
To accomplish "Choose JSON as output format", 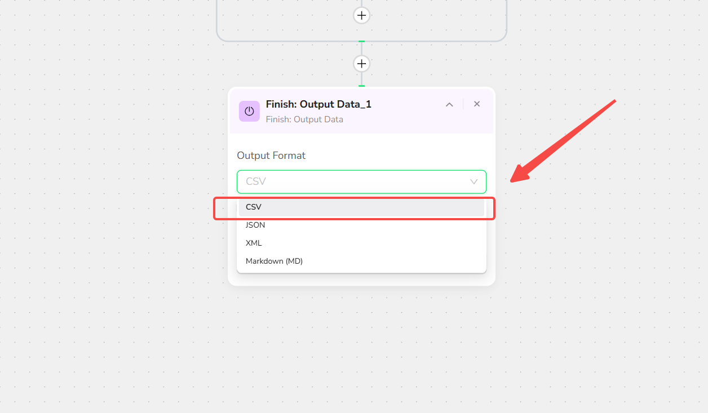I will click(361, 225).
